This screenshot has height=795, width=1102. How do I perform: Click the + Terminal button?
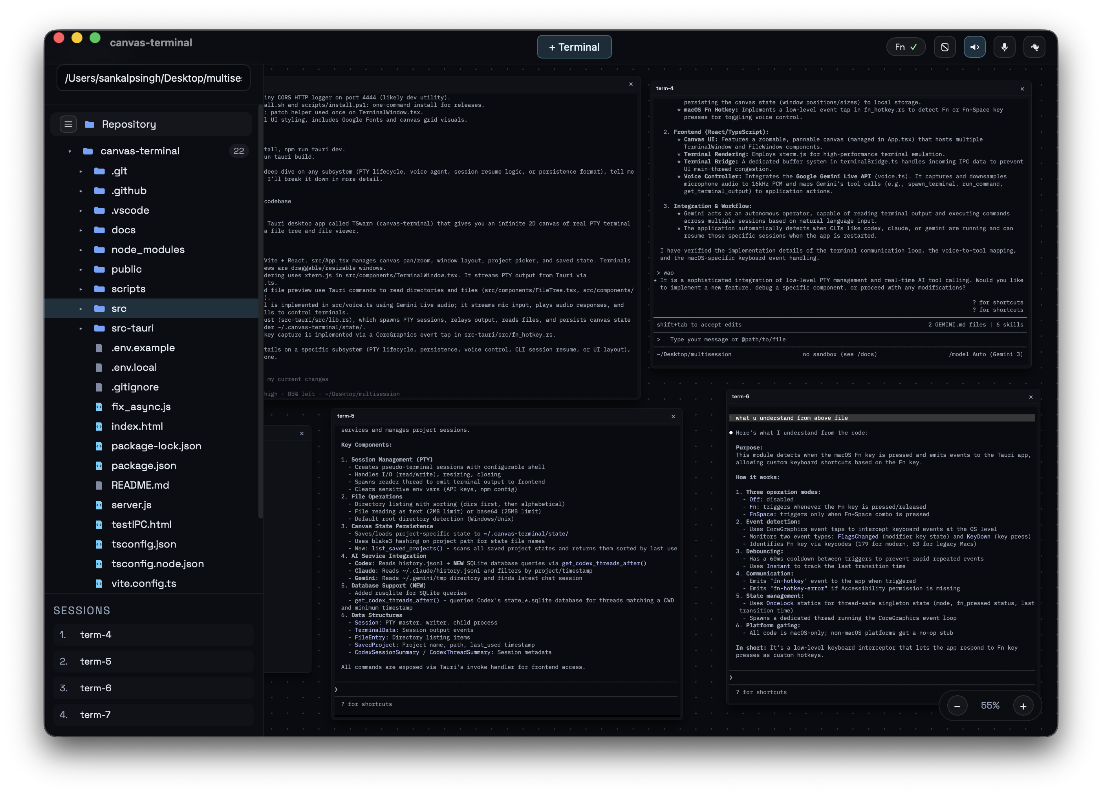coord(574,47)
